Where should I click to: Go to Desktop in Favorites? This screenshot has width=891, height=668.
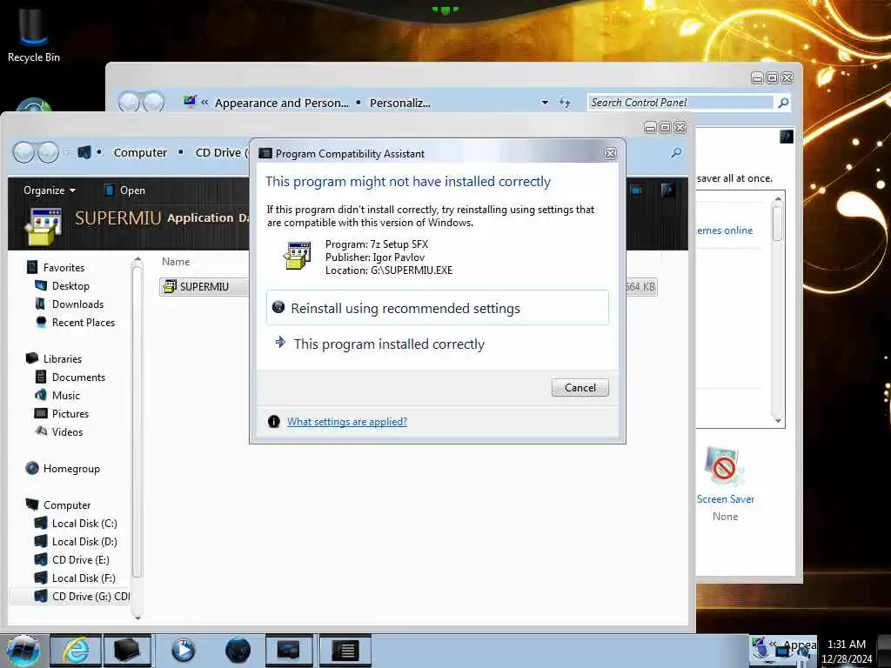pyautogui.click(x=70, y=285)
